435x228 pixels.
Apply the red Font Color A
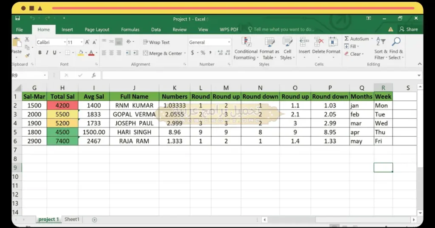[91, 53]
